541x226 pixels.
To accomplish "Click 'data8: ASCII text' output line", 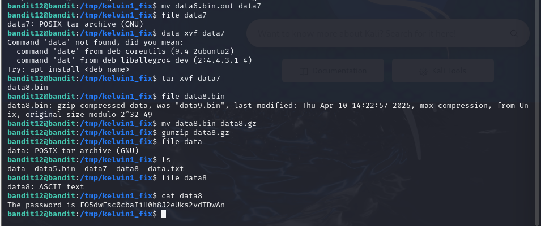I will 46,187.
